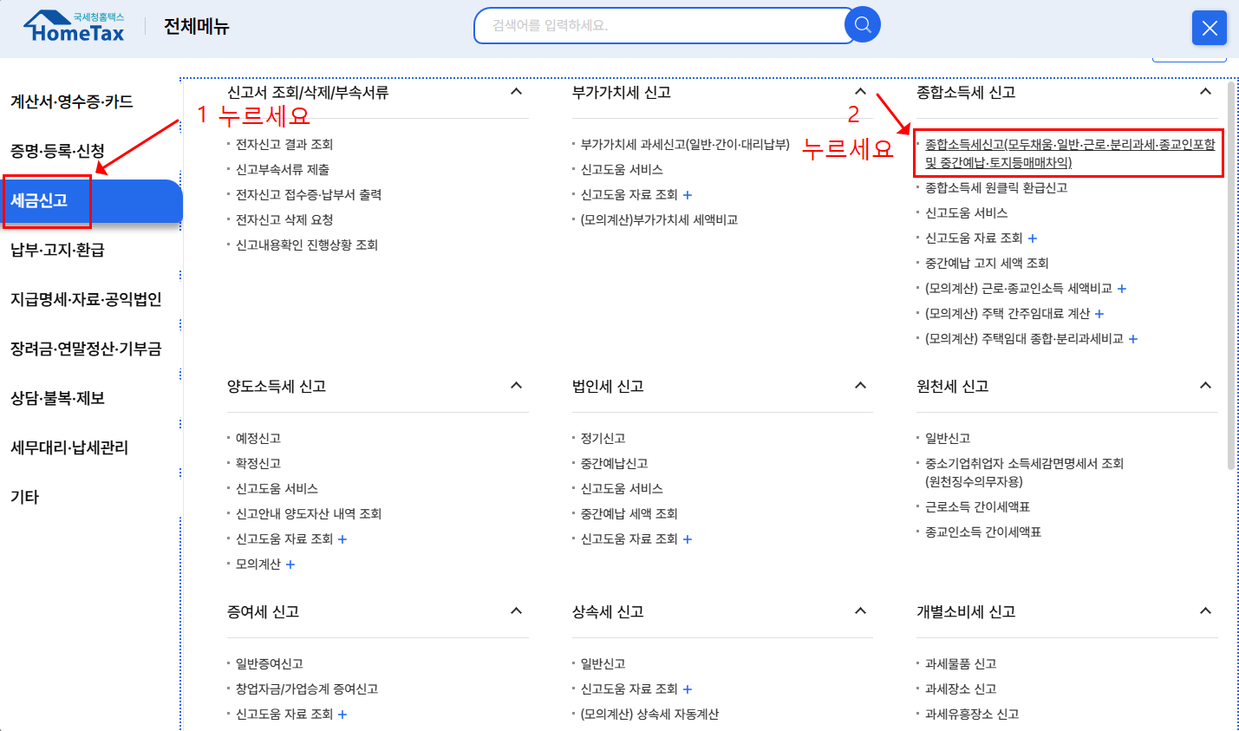Open 종교인소득 간이세액표 link
Screen dimensions: 1239x731
click(x=983, y=532)
